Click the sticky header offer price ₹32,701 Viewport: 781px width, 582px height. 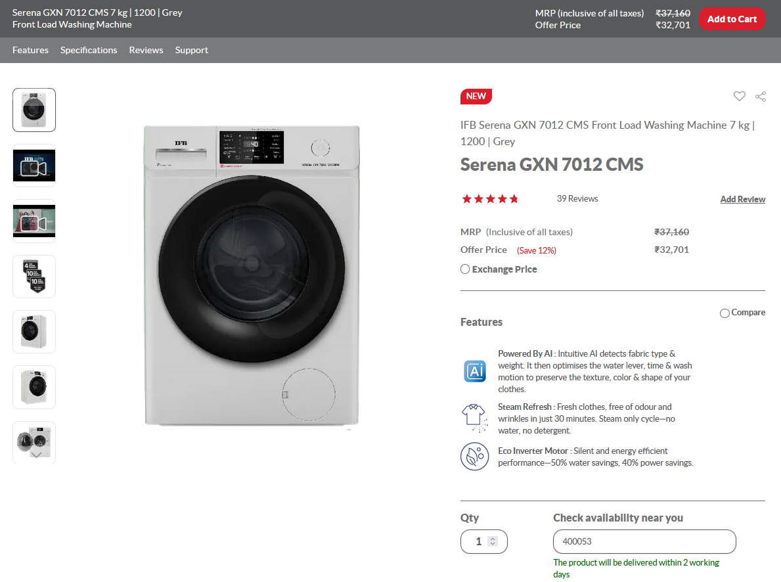(673, 25)
